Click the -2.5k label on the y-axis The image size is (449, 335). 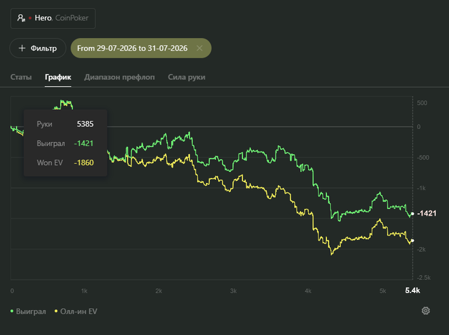[x=424, y=278]
